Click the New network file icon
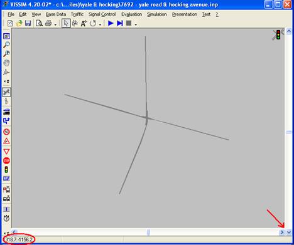The height and width of the screenshot is (245, 294). pyautogui.click(x=10, y=23)
